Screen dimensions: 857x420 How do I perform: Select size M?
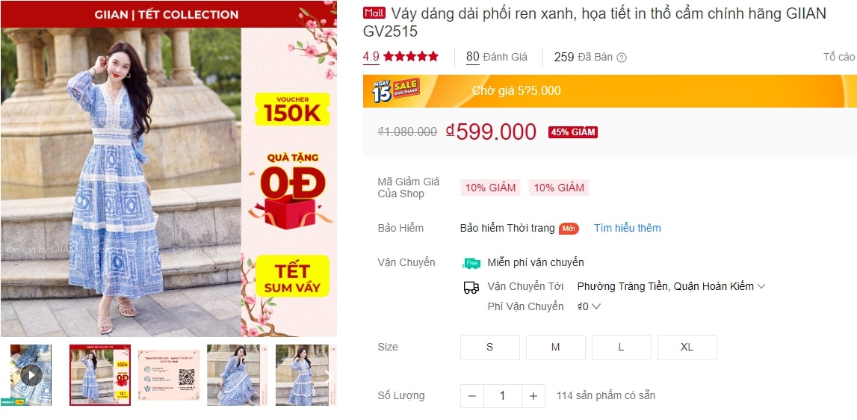[x=555, y=348]
